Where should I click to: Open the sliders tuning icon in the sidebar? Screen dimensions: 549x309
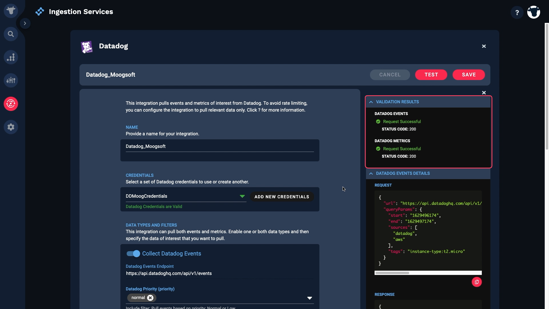pyautogui.click(x=11, y=80)
